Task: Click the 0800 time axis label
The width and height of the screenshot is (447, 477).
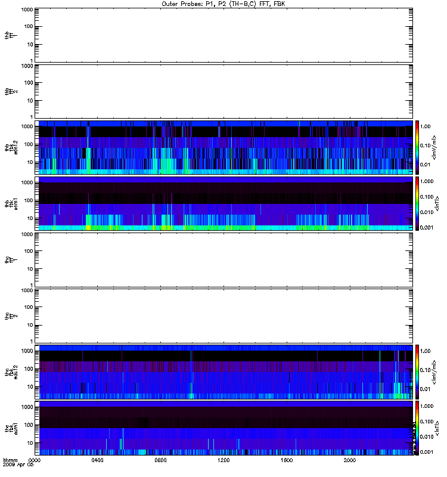Action: tap(160, 460)
